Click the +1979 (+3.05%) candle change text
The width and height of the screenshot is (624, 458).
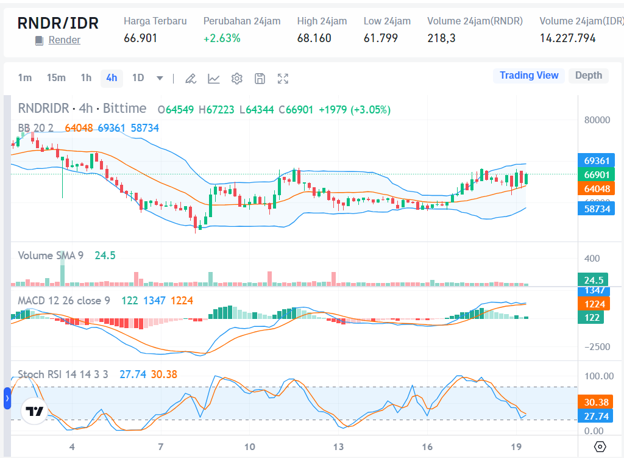tap(355, 110)
